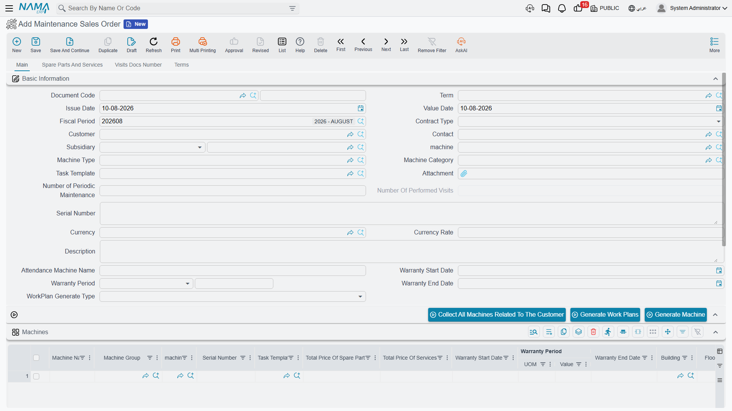Switch to Spare Parts And Services tab

pyautogui.click(x=72, y=65)
